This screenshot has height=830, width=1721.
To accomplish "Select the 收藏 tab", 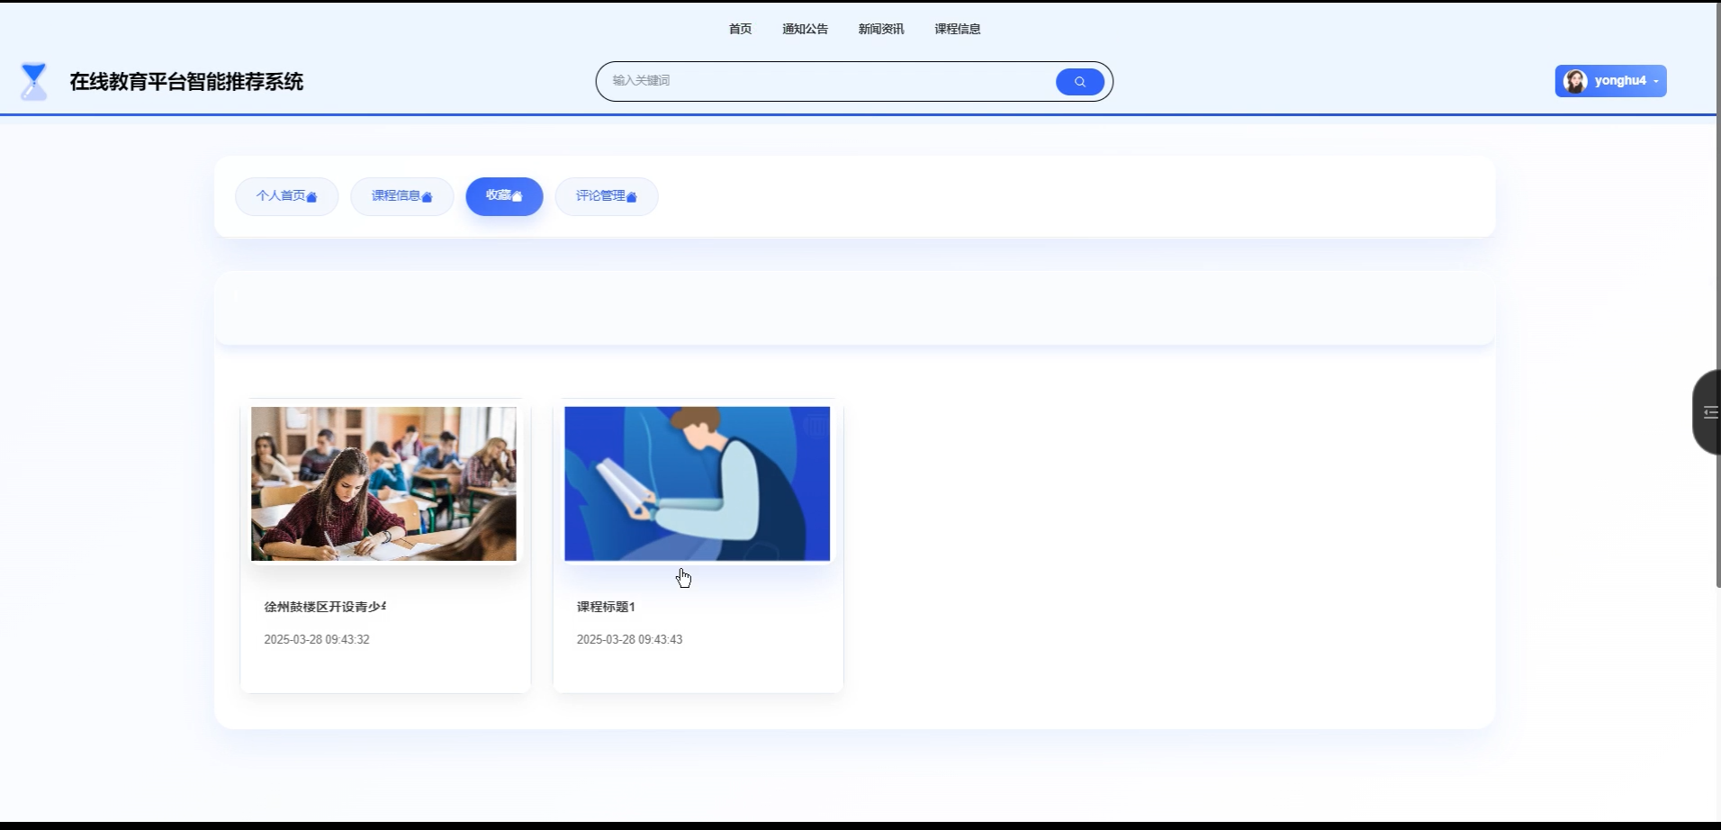I will [x=504, y=196].
